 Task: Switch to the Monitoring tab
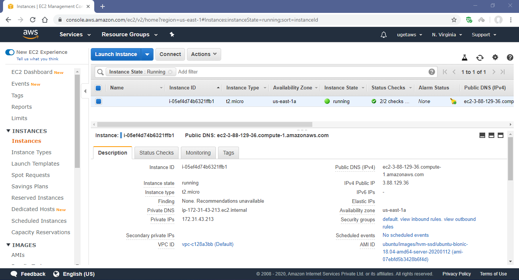(x=198, y=153)
